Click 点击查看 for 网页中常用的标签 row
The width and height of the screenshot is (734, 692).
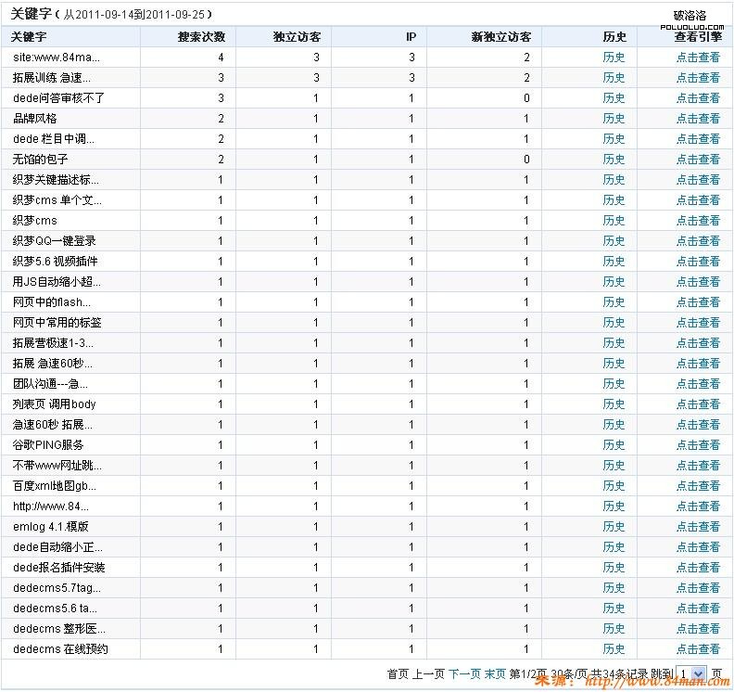697,323
